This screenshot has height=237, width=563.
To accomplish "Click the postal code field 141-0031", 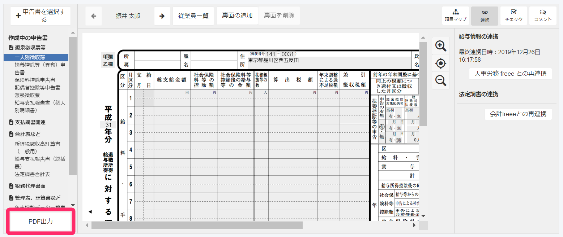I will click(280, 54).
